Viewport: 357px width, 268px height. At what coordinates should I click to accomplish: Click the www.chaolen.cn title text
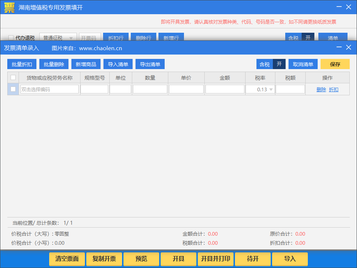(101, 48)
